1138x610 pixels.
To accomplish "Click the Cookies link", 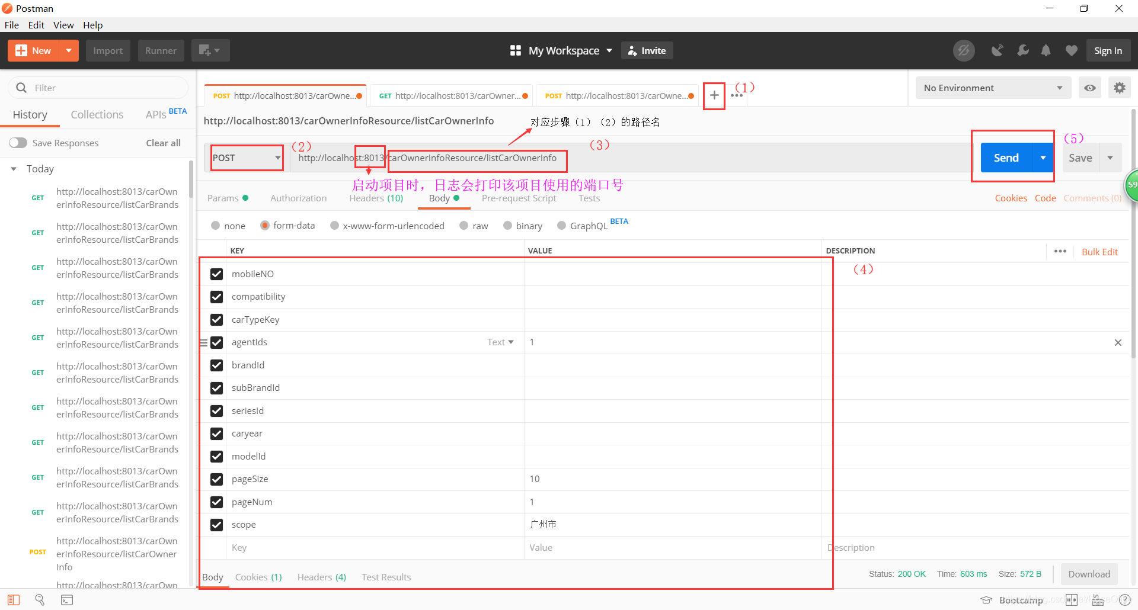I will pos(1011,198).
